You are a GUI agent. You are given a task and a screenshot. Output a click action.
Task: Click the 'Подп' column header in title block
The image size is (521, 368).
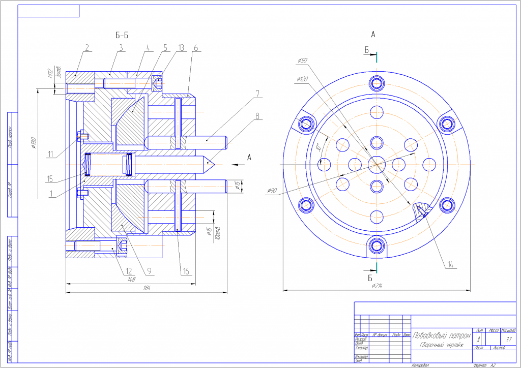[x=396, y=335]
